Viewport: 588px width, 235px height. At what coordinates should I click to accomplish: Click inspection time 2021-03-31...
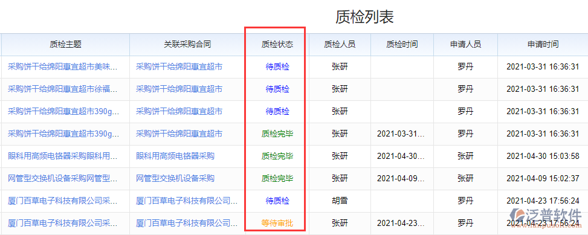point(401,134)
